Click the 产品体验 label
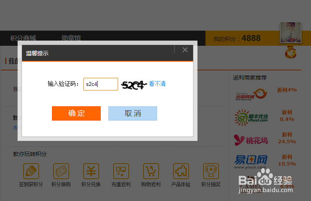 181,184
